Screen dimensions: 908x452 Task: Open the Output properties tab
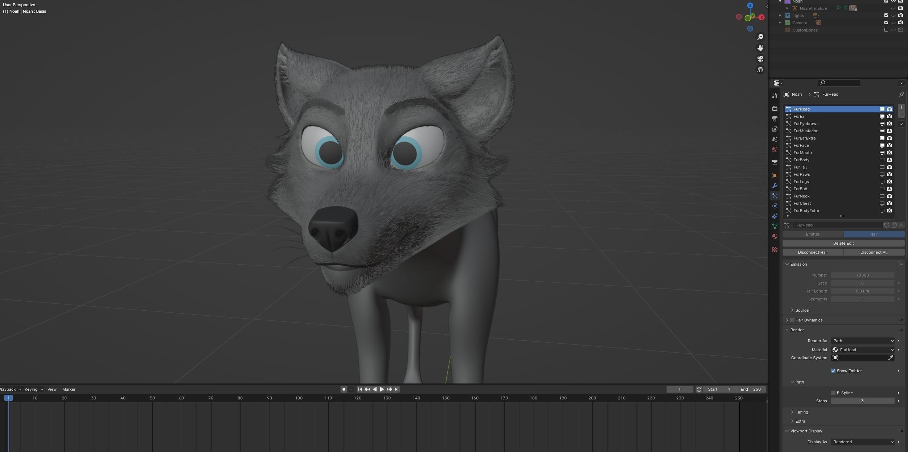point(775,119)
